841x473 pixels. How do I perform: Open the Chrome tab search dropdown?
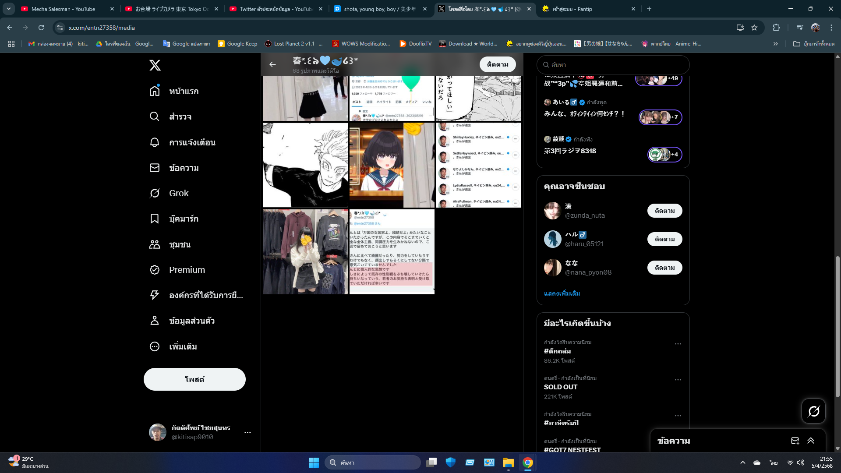pyautogui.click(x=8, y=9)
